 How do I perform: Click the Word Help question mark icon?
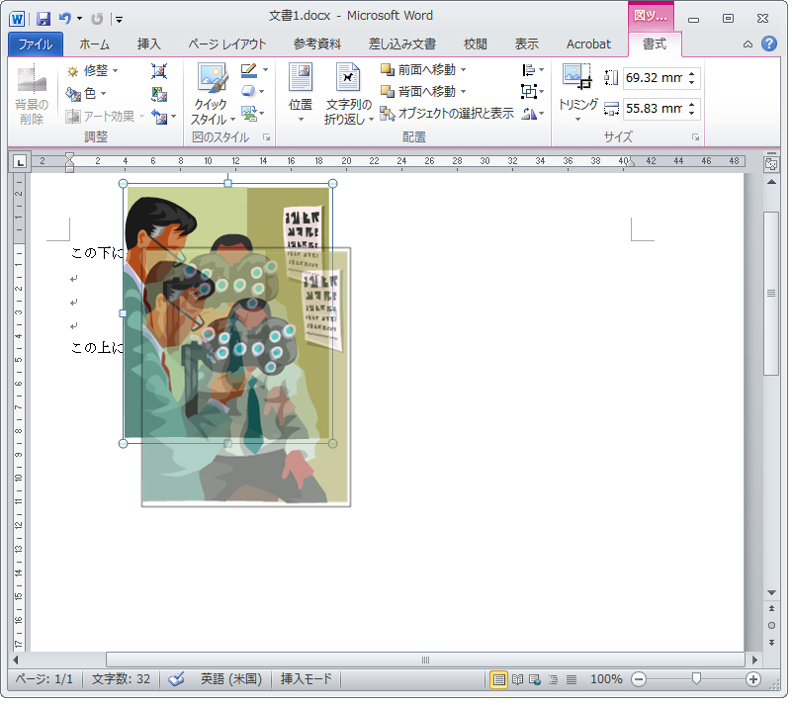point(769,44)
